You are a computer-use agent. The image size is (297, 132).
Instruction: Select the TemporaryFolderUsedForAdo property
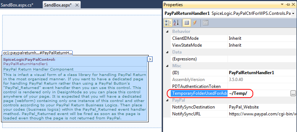point(199,93)
